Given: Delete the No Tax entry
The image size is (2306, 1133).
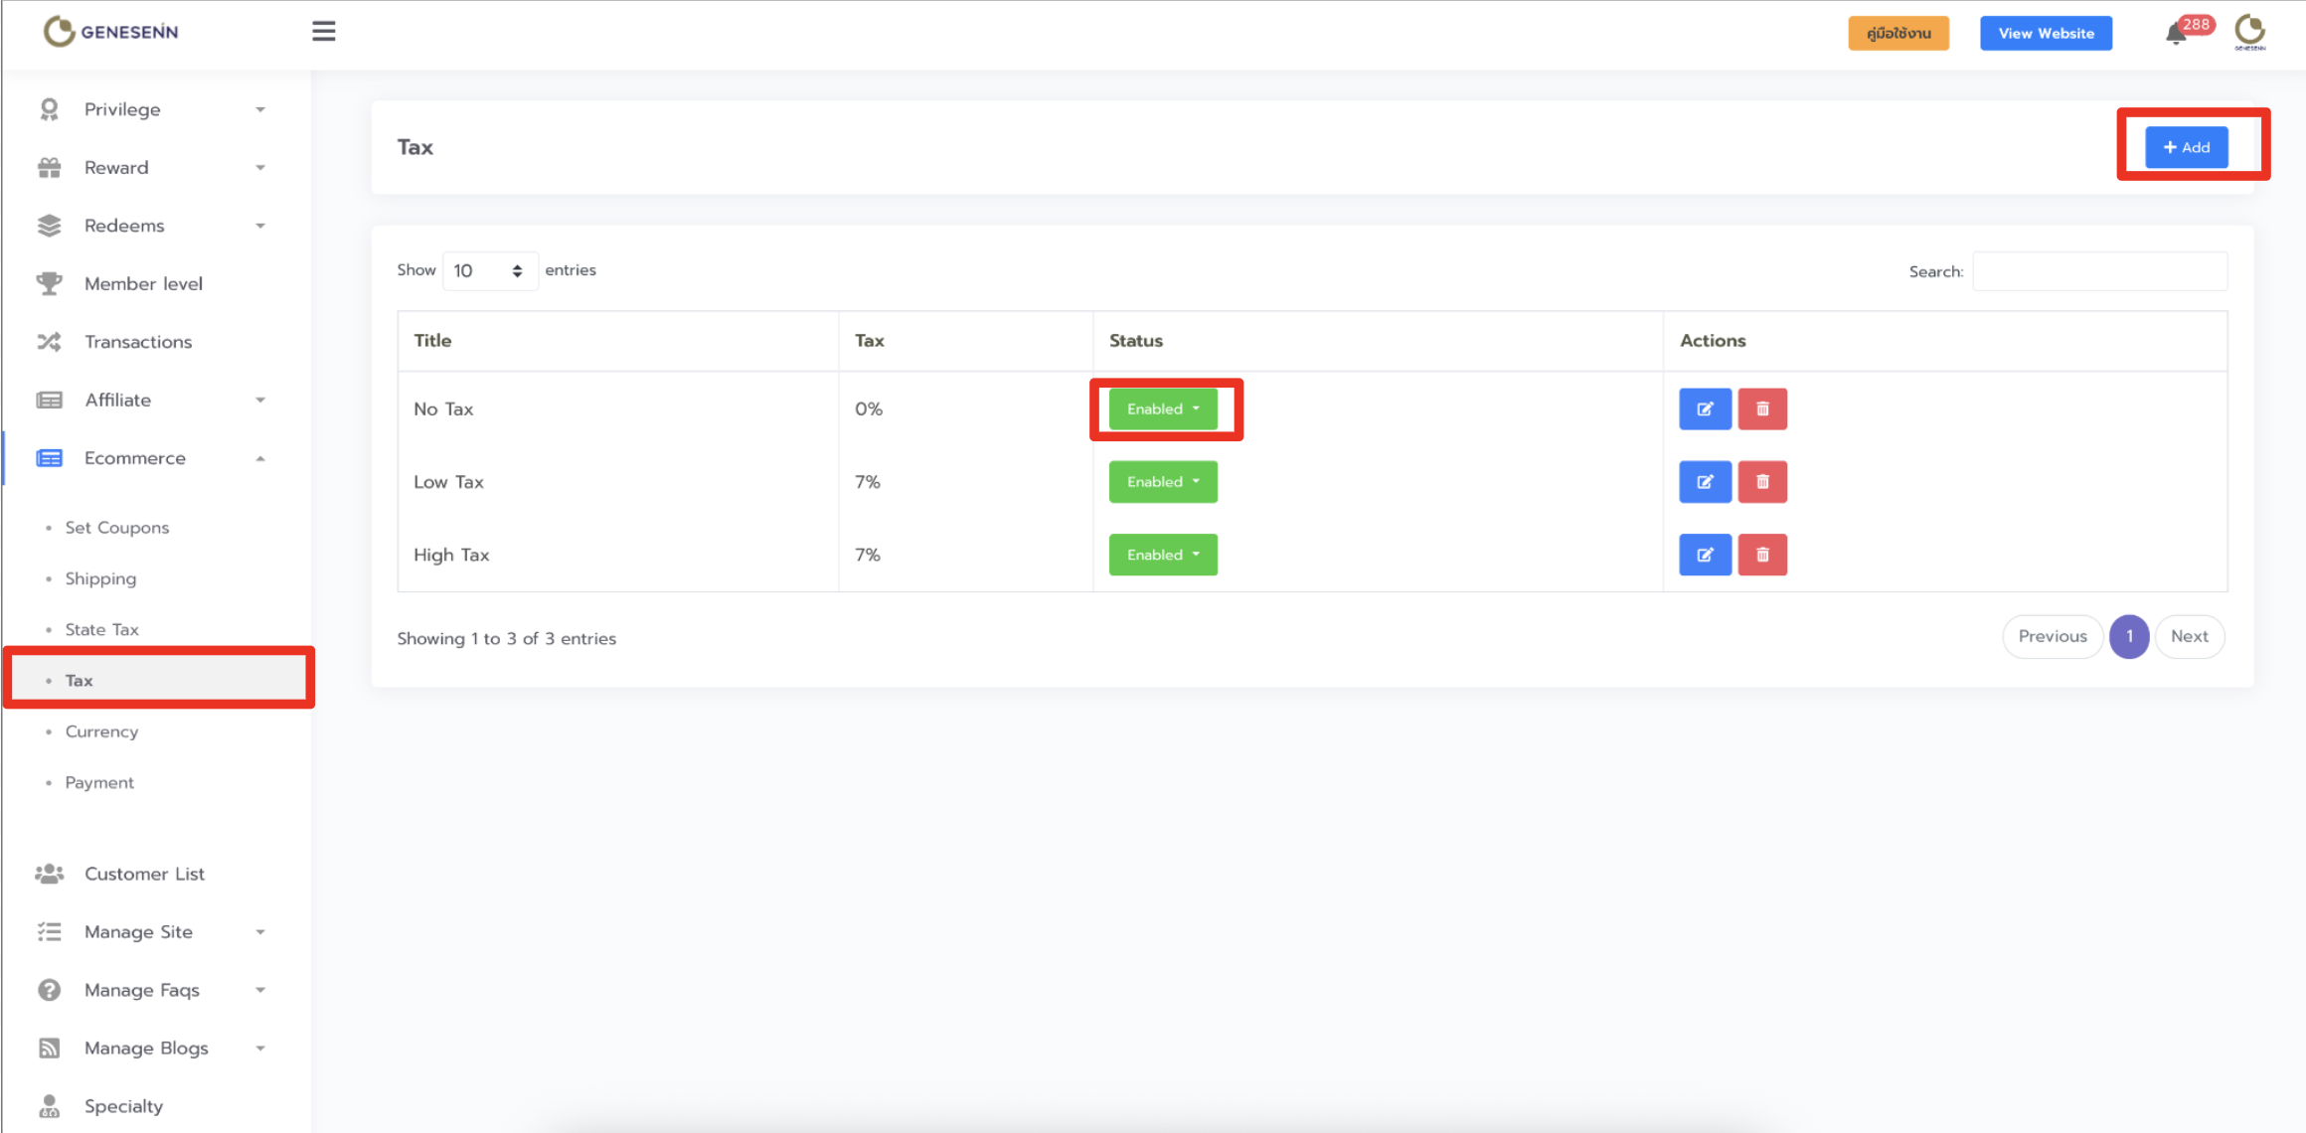Looking at the screenshot, I should tap(1762, 409).
